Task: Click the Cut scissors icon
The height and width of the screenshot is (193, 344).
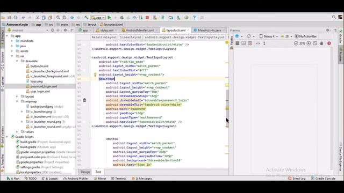Action: point(38,18)
